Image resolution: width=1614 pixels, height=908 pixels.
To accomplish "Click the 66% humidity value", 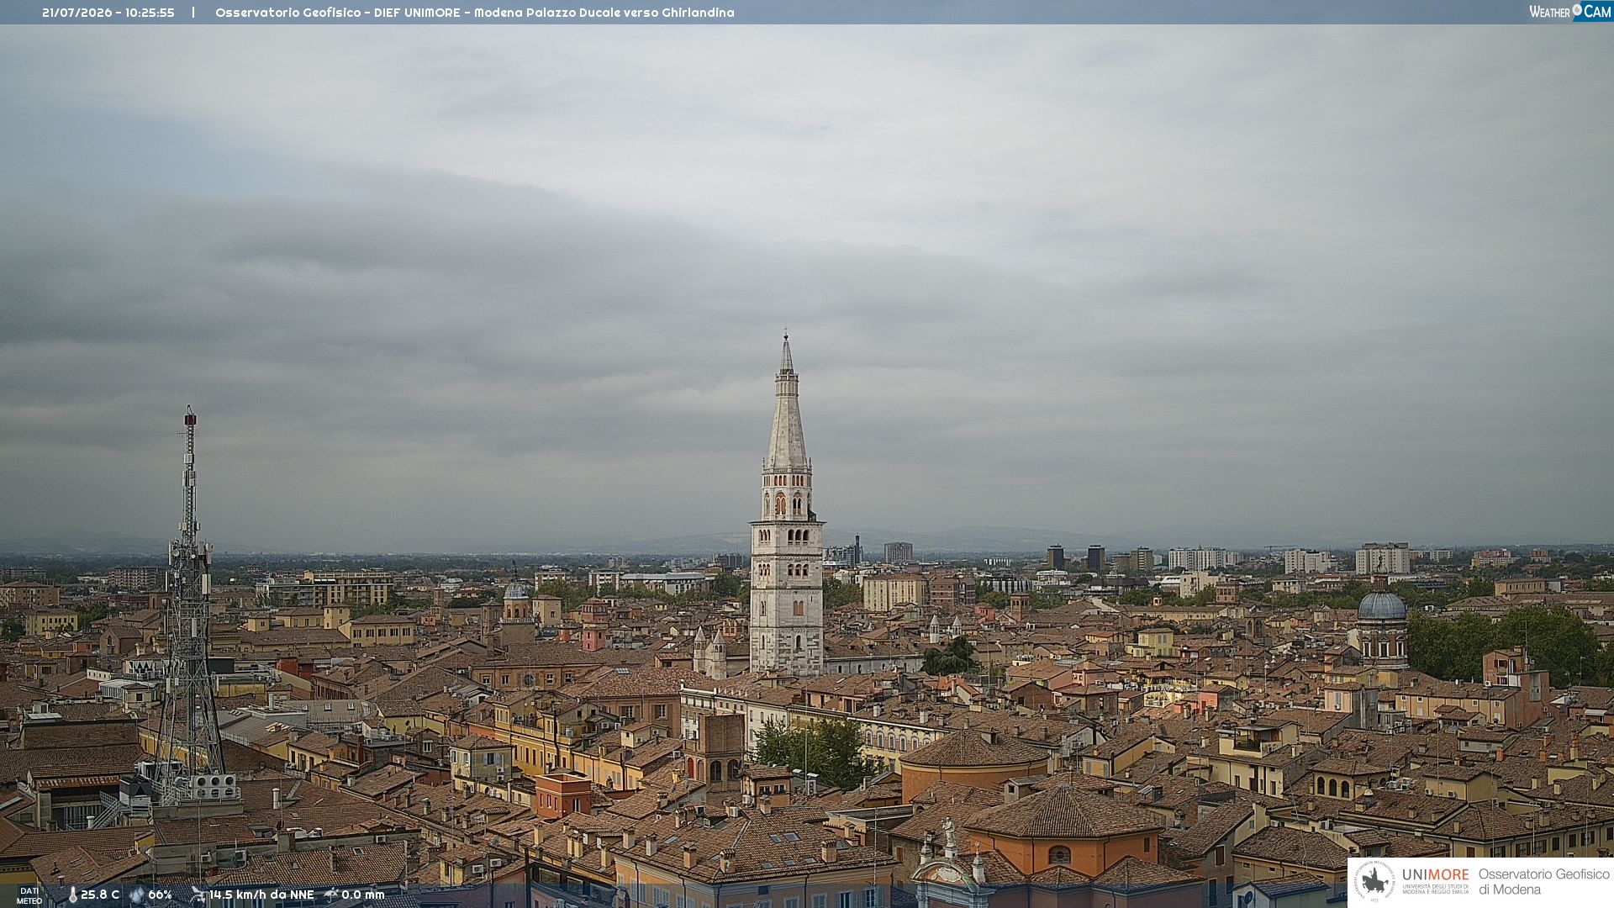I will point(160,895).
